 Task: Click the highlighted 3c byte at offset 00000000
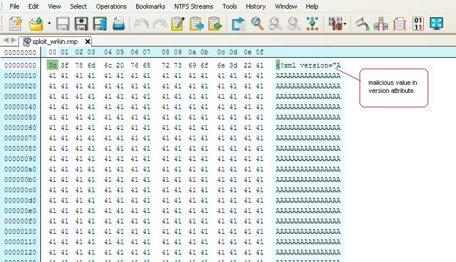53,65
